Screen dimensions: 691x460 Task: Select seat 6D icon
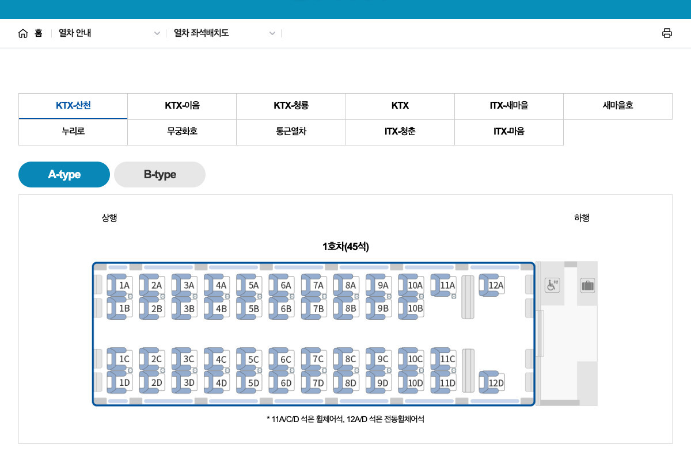point(282,382)
